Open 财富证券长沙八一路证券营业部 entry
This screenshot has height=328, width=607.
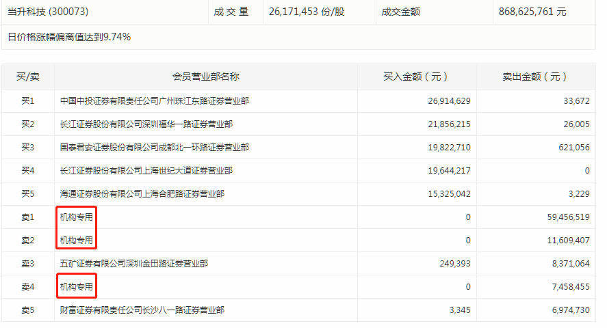[142, 310]
